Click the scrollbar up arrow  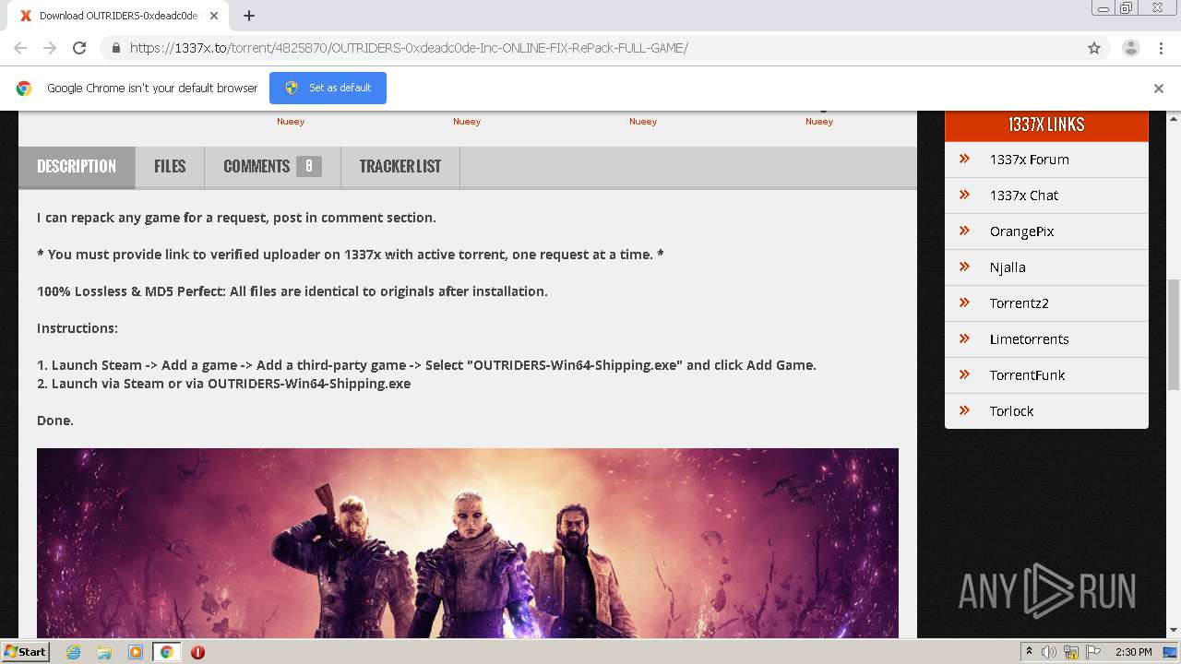point(1174,118)
